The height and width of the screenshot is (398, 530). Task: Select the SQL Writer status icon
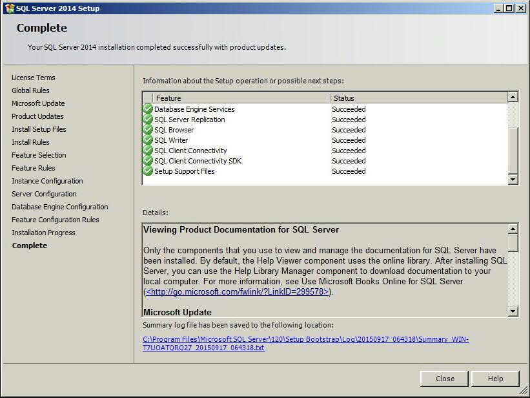click(x=147, y=140)
